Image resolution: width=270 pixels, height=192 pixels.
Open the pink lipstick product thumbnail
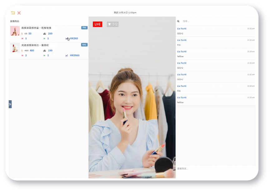pyautogui.click(x=15, y=31)
